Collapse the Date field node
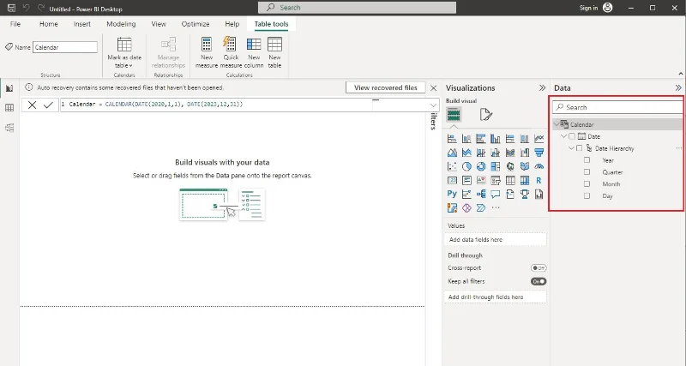This screenshot has width=686, height=366. (x=564, y=136)
